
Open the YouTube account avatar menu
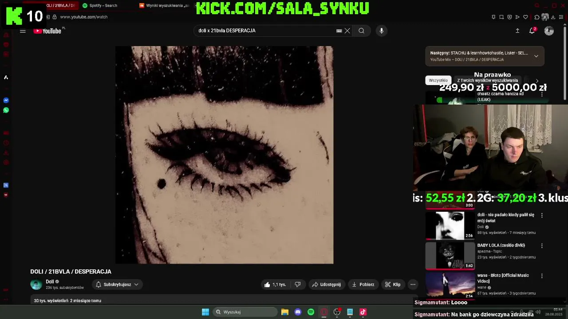(549, 31)
